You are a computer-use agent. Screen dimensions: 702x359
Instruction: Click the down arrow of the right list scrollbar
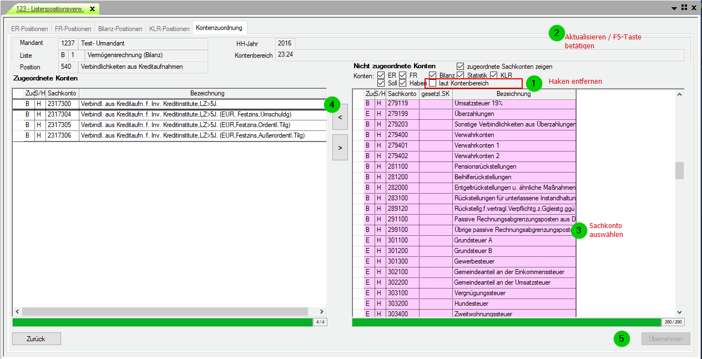coord(679,312)
